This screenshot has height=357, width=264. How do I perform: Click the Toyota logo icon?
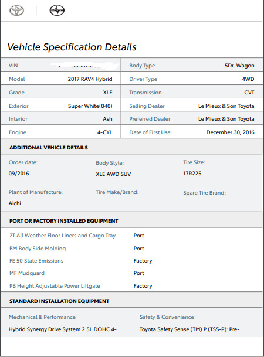click(x=16, y=11)
